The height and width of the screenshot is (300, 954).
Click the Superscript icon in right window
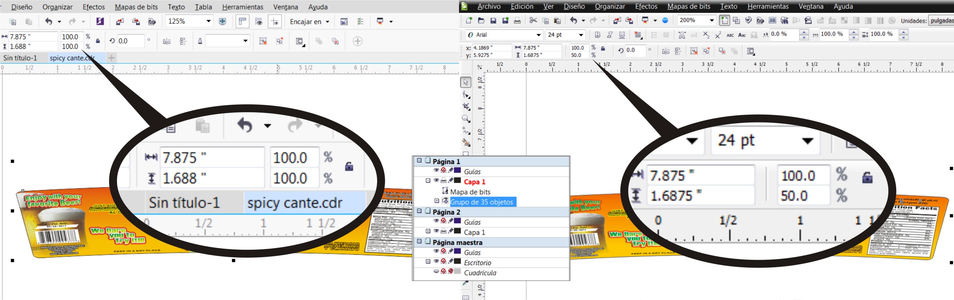(718, 35)
